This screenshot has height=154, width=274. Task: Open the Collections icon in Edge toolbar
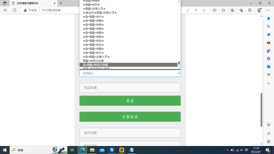pyautogui.click(x=232, y=10)
